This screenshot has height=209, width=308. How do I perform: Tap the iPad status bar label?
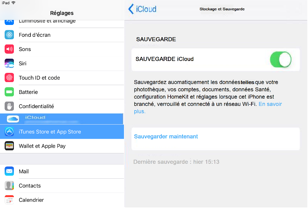coord(6,3)
